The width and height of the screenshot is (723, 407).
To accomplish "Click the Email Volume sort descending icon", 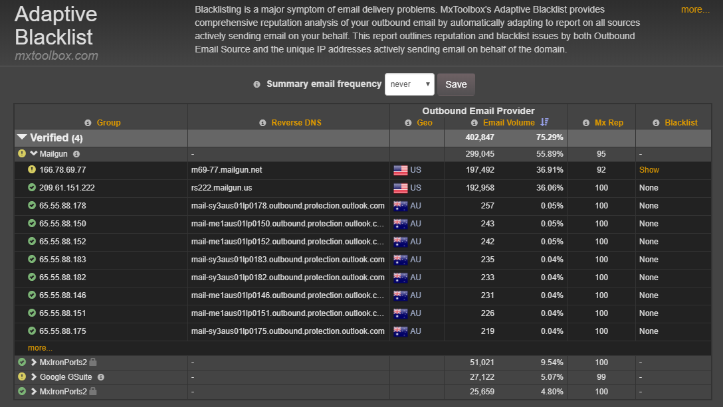I will [544, 122].
